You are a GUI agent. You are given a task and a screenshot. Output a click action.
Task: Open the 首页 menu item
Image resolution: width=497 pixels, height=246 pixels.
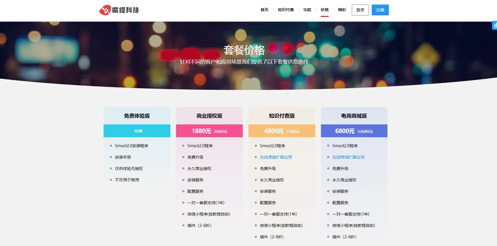(x=264, y=10)
